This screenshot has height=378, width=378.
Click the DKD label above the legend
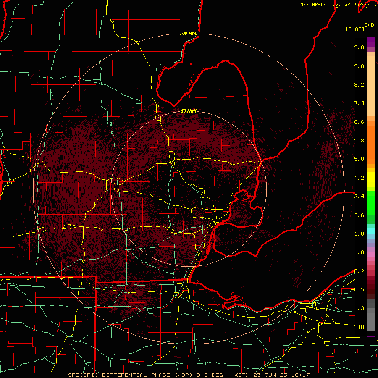tap(369, 25)
